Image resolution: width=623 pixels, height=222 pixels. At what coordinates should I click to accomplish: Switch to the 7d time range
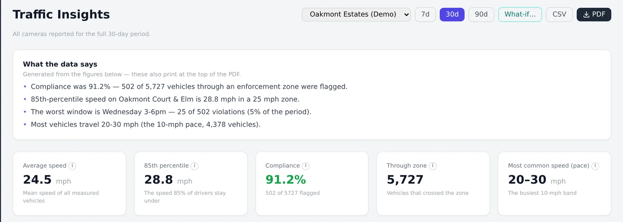pos(425,14)
